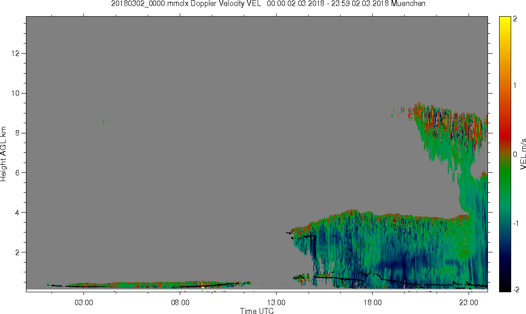Click the height tick label 4
The image size is (526, 314).
tap(18, 213)
